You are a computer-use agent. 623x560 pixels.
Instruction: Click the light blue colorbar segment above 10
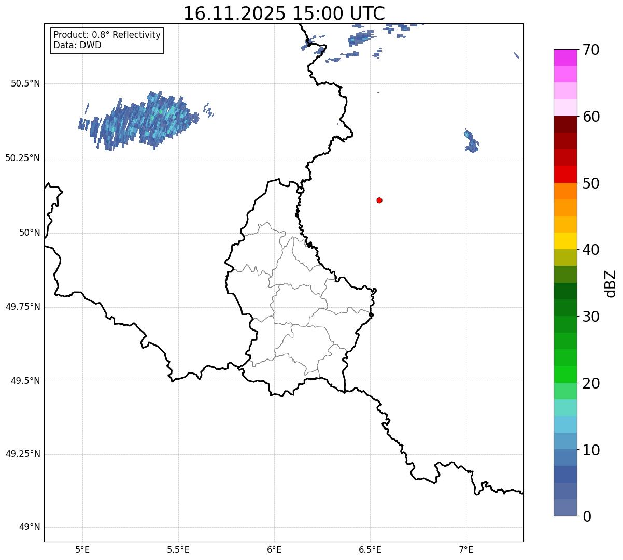pyautogui.click(x=565, y=424)
